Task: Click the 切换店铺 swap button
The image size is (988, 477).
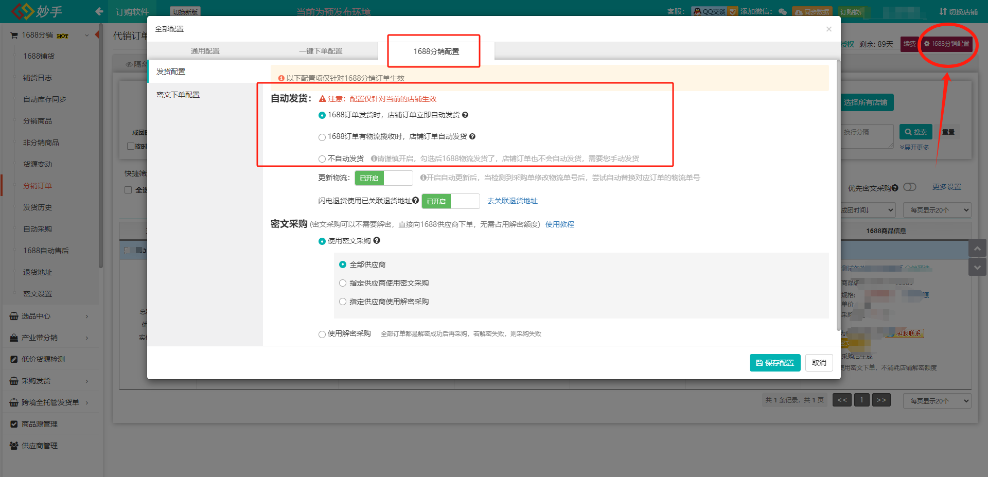Action: [x=958, y=11]
